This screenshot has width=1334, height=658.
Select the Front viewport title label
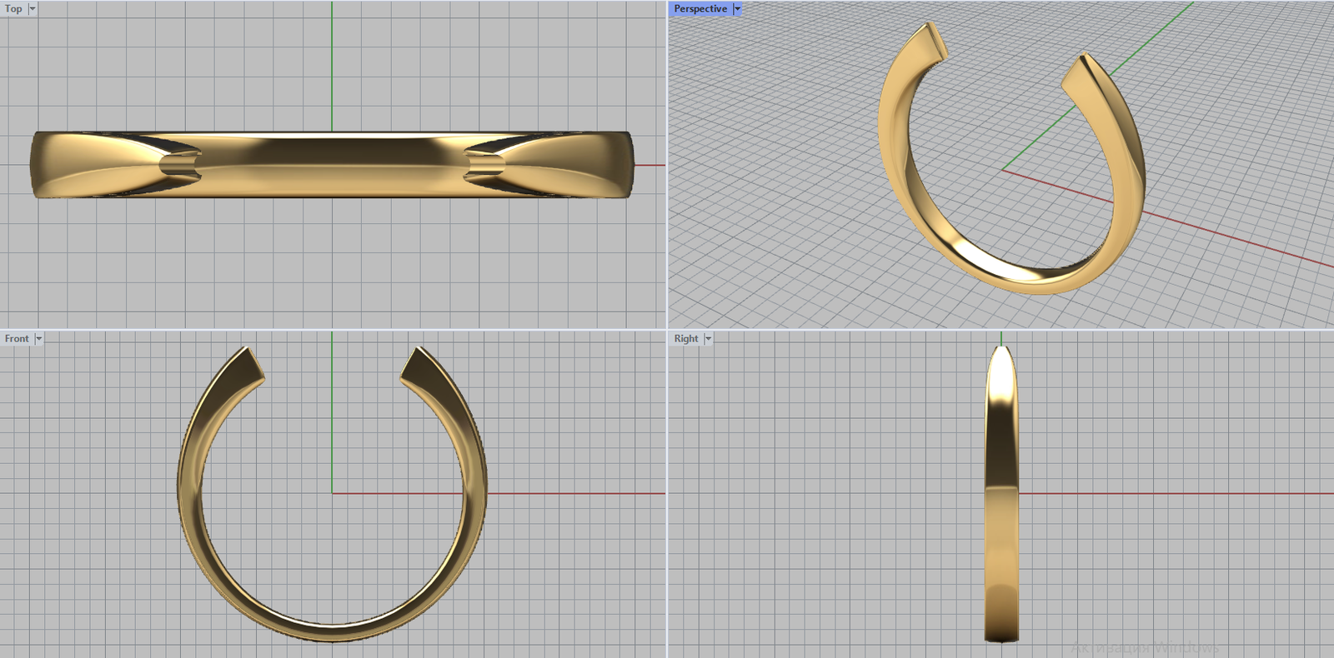16,338
